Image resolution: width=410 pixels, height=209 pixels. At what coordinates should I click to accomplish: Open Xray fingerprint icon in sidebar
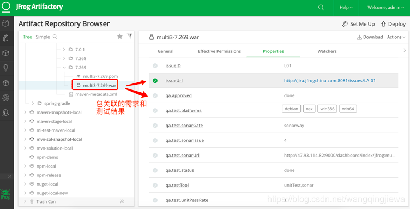tap(5, 98)
